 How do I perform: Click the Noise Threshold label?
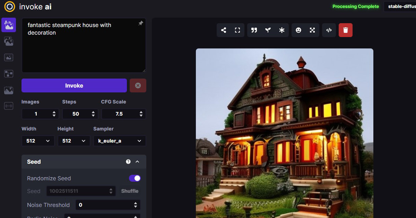(x=49, y=205)
